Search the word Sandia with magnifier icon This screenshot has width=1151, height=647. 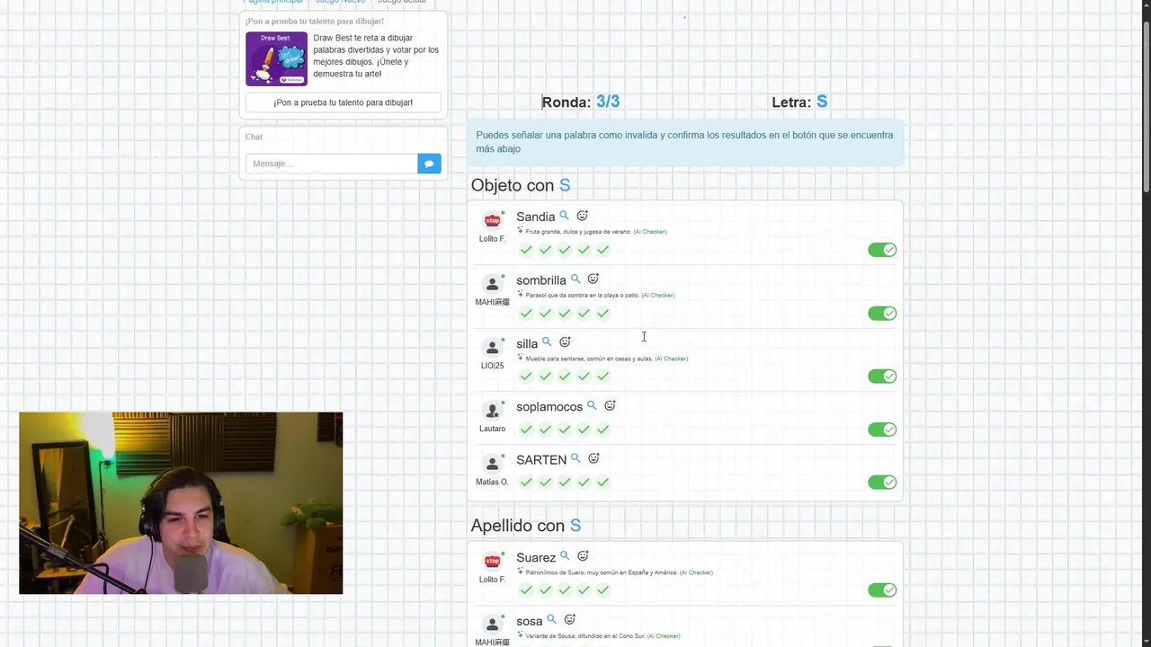[565, 216]
